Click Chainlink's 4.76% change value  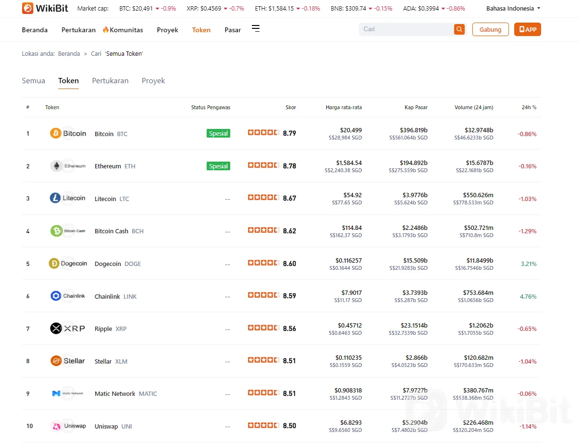pyautogui.click(x=528, y=296)
